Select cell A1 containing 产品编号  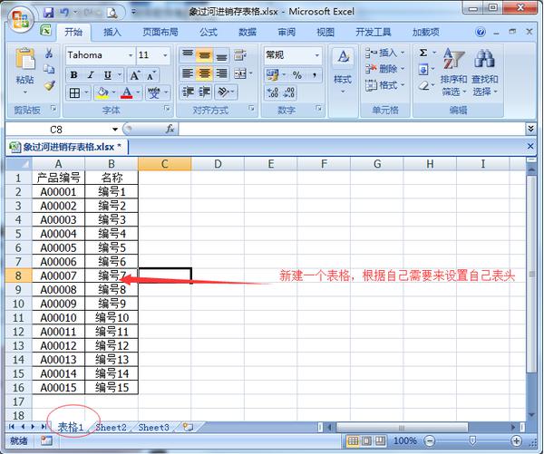point(58,178)
